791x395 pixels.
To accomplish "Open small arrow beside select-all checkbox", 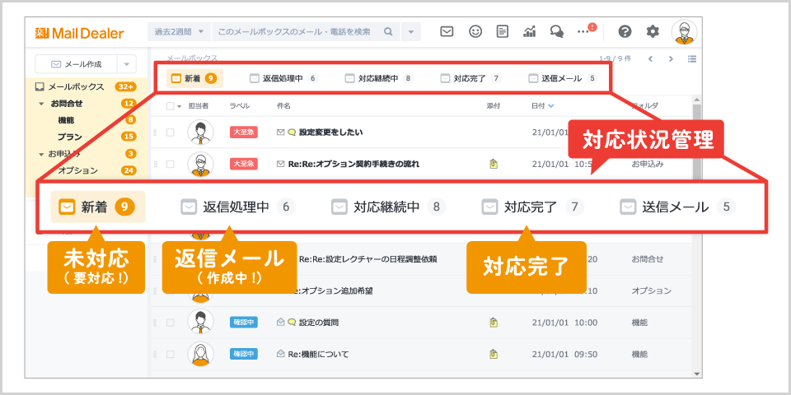I will point(179,106).
